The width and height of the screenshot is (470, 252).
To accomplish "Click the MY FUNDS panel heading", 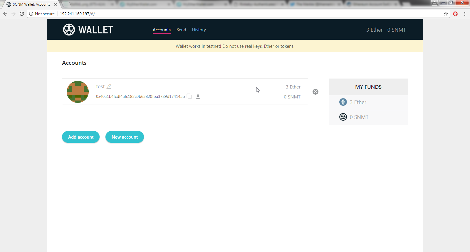I will [x=368, y=87].
